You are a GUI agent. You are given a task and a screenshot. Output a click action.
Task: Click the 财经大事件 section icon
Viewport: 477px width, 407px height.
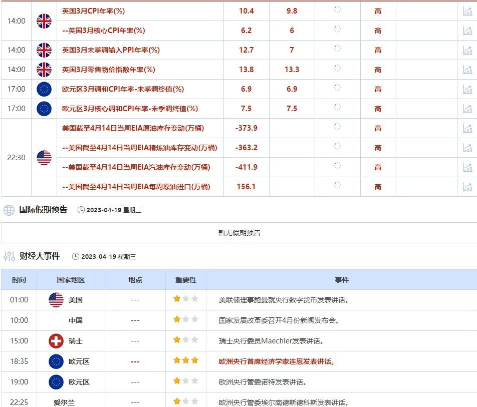[x=9, y=256]
